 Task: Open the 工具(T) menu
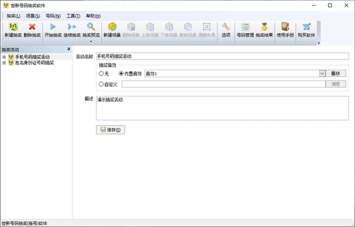[x=73, y=16]
